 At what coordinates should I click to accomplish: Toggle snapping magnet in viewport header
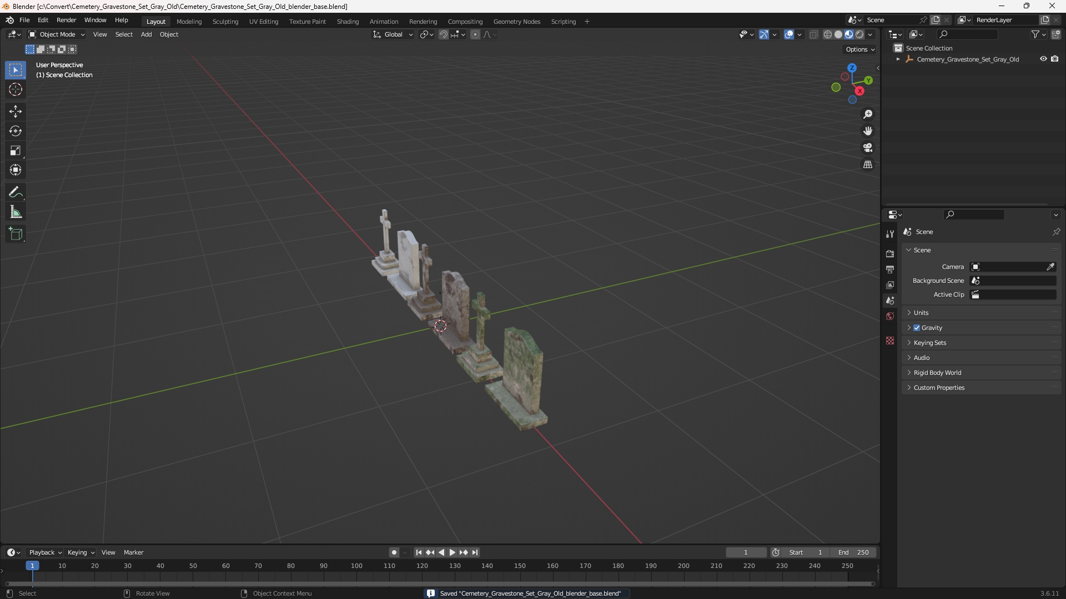pos(444,34)
